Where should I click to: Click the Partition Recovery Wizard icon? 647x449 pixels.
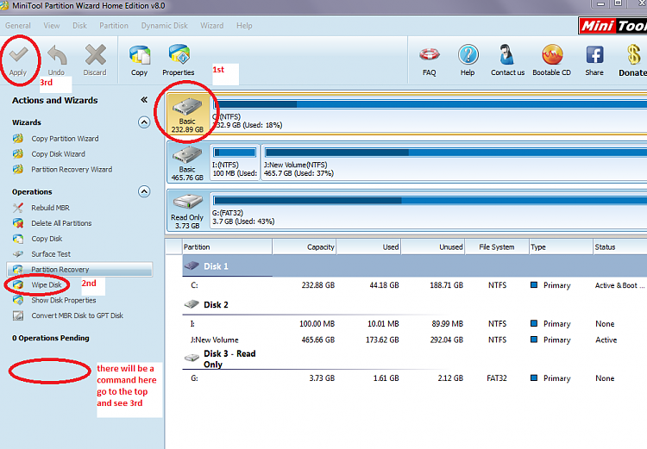click(18, 169)
